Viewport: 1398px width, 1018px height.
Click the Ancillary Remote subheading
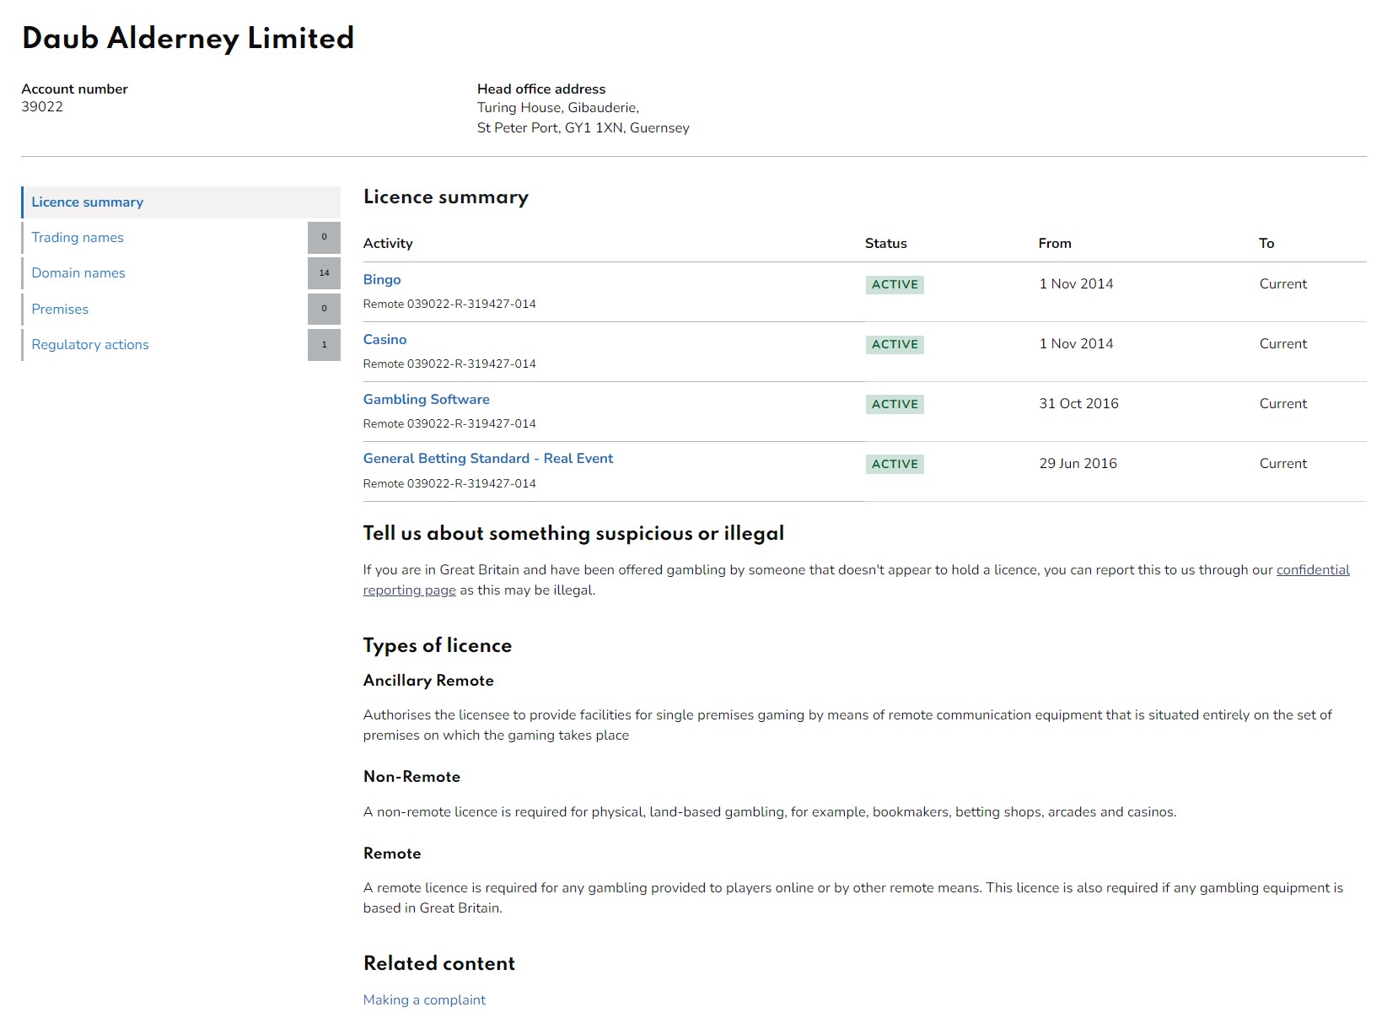pos(428,681)
